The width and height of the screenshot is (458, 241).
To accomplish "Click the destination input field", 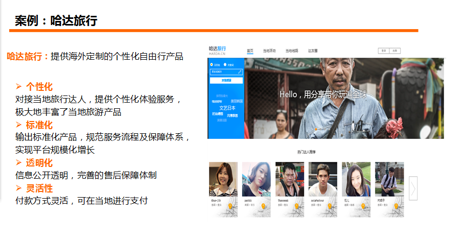I will click(223, 73).
